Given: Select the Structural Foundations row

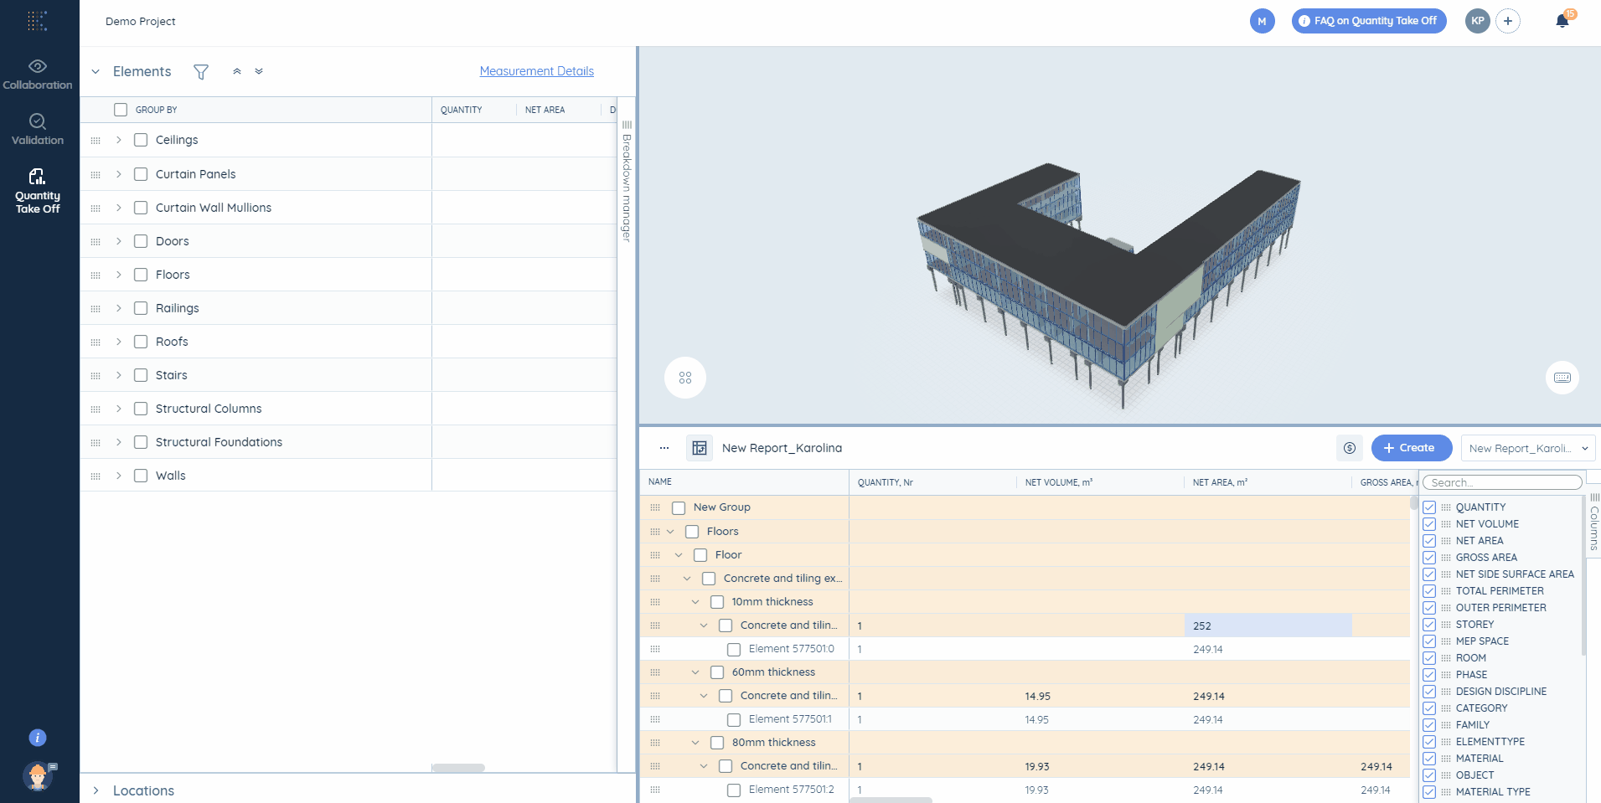Looking at the screenshot, I should [x=349, y=442].
